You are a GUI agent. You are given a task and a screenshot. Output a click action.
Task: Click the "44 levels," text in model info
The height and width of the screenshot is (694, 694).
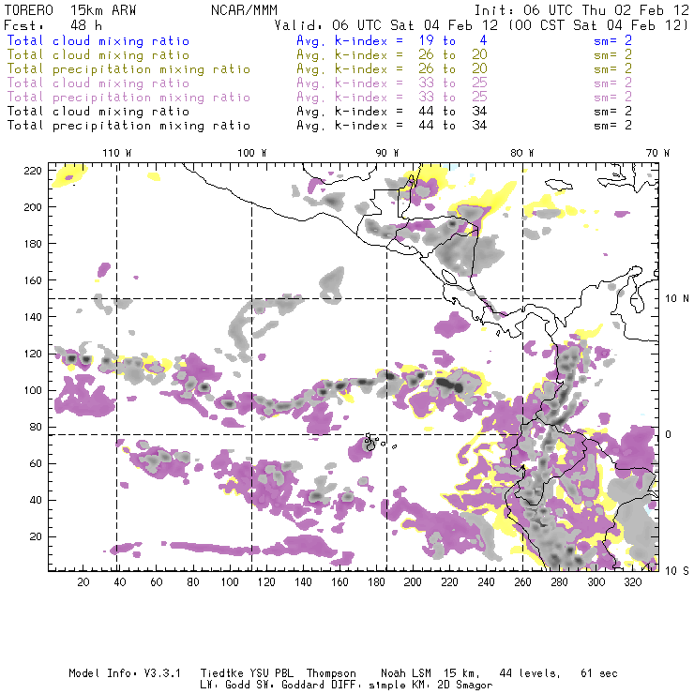coord(530,673)
